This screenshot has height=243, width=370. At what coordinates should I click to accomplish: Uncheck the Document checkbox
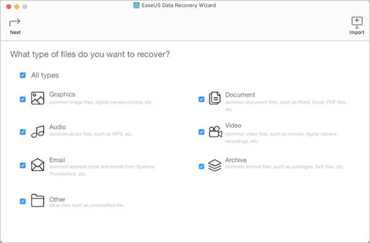point(201,99)
